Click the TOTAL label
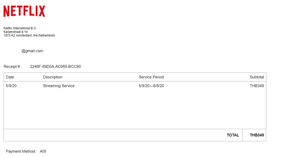Viewport: 286px width, 157px height. pos(233,135)
